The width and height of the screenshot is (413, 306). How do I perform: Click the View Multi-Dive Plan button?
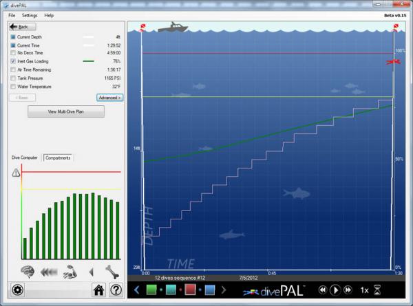(x=66, y=111)
